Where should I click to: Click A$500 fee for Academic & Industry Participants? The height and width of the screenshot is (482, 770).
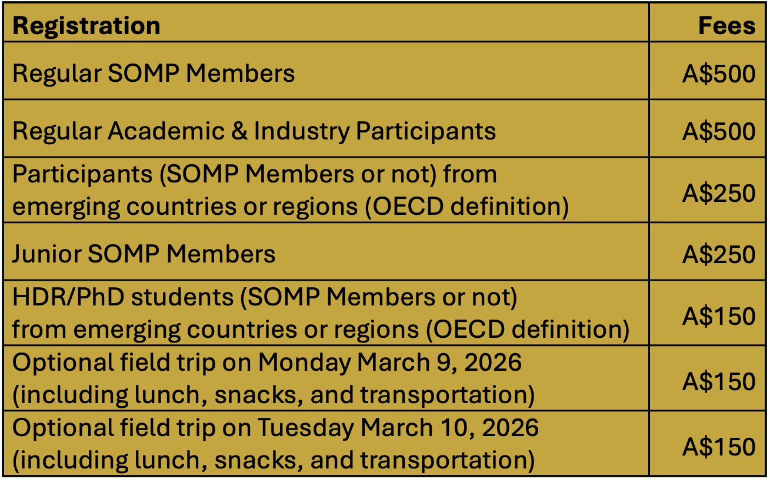point(719,131)
